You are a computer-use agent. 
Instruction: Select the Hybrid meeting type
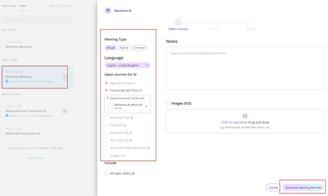[x=124, y=48]
